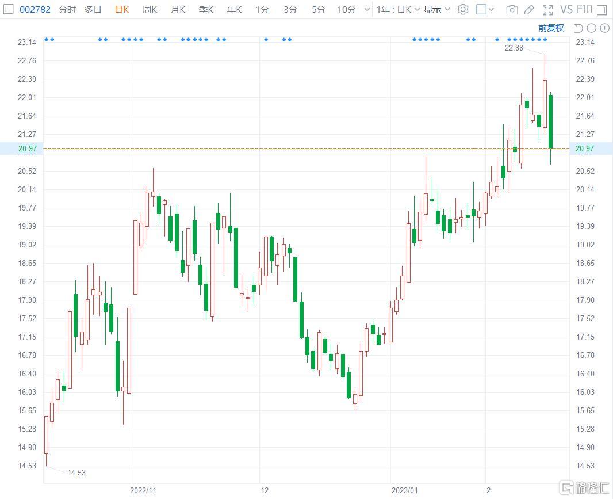
Task: Toggle left panel icon beside 002782
Action: click(9, 9)
